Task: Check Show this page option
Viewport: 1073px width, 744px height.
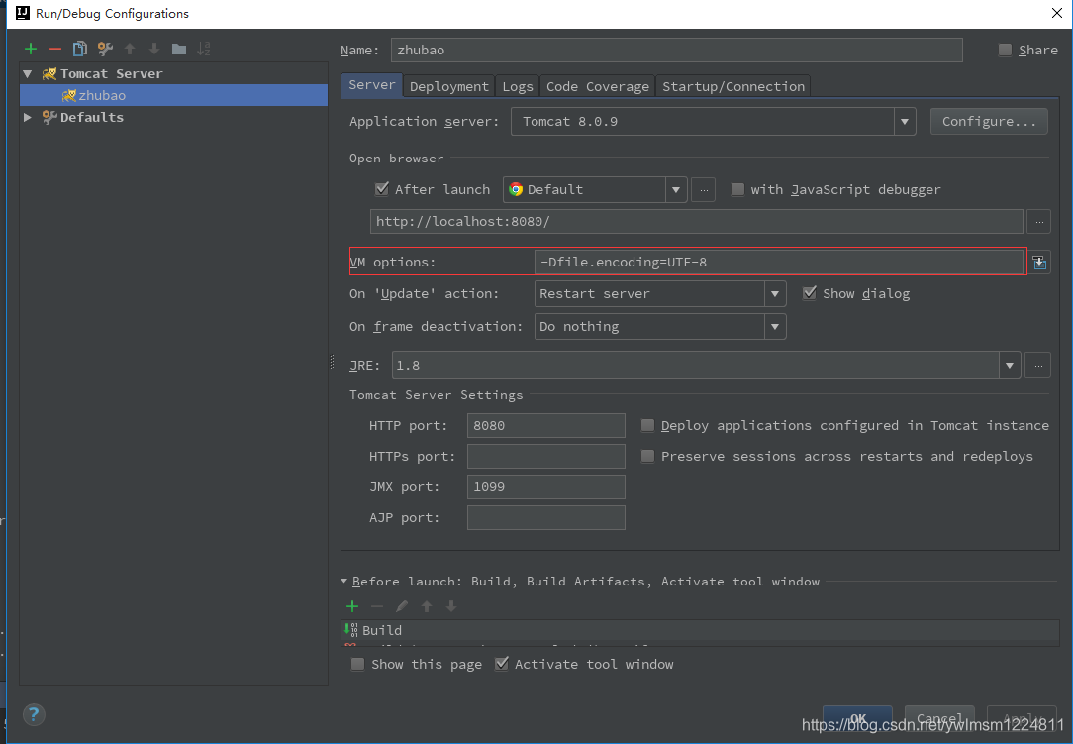Action: click(357, 664)
